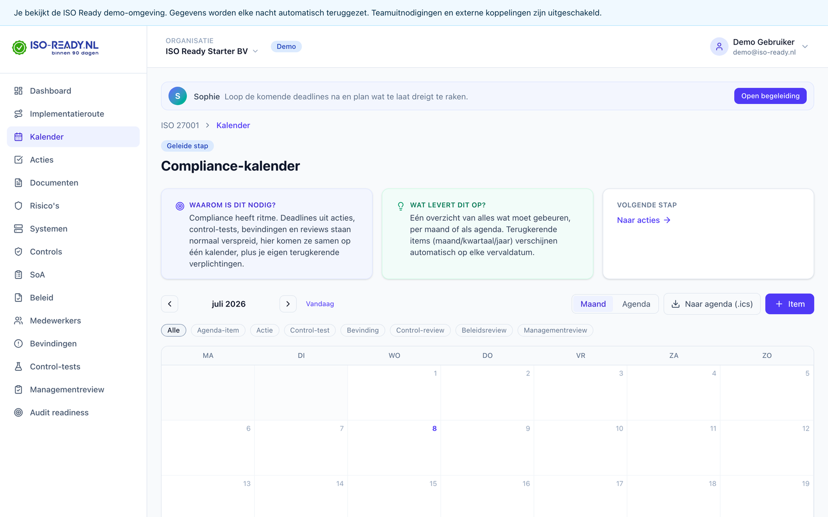This screenshot has width=828, height=517.
Task: Click the Audit readiness target icon
Action: point(19,413)
